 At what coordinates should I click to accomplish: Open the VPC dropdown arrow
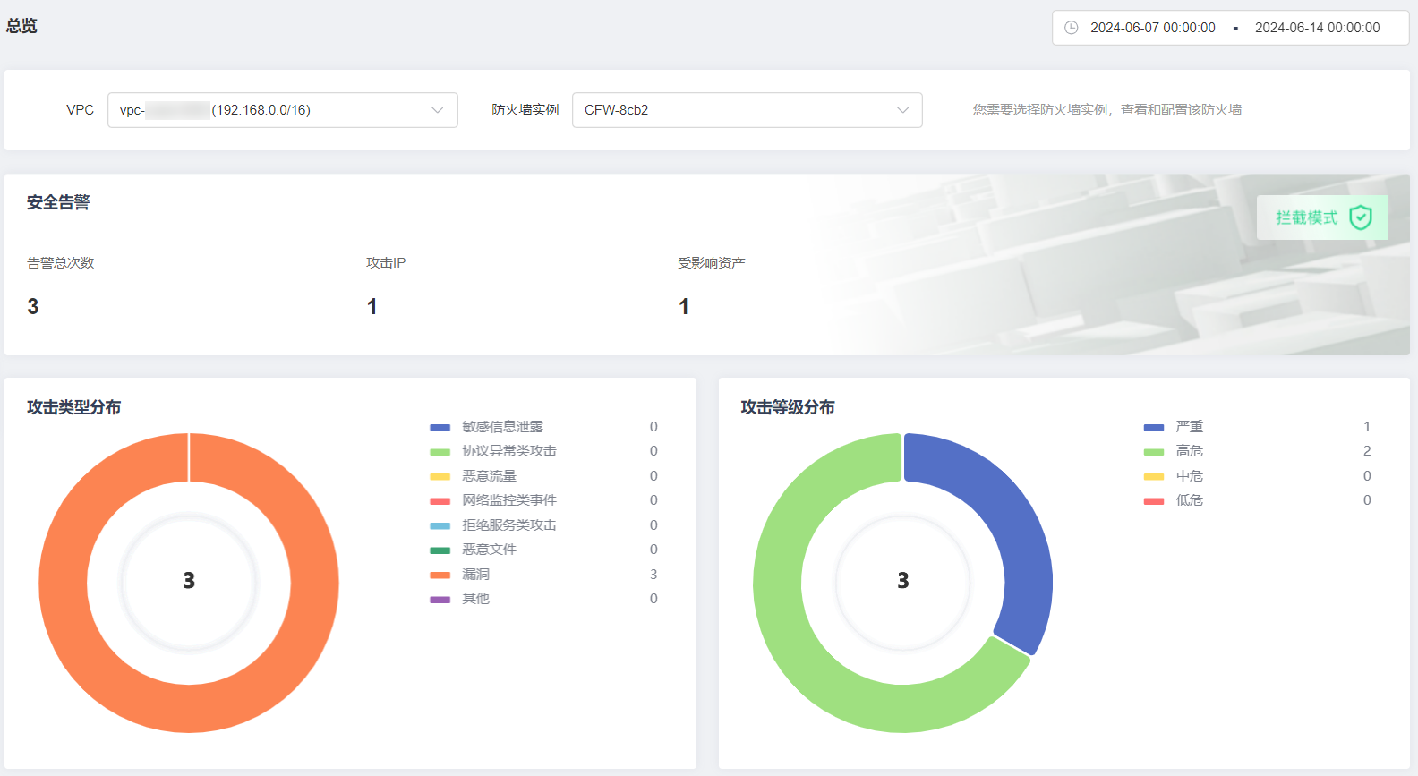click(438, 110)
